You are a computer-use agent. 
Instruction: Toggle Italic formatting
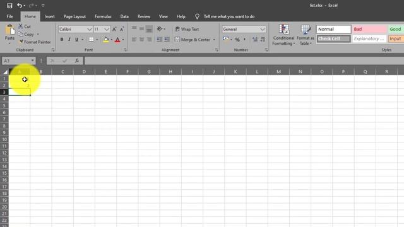69,39
